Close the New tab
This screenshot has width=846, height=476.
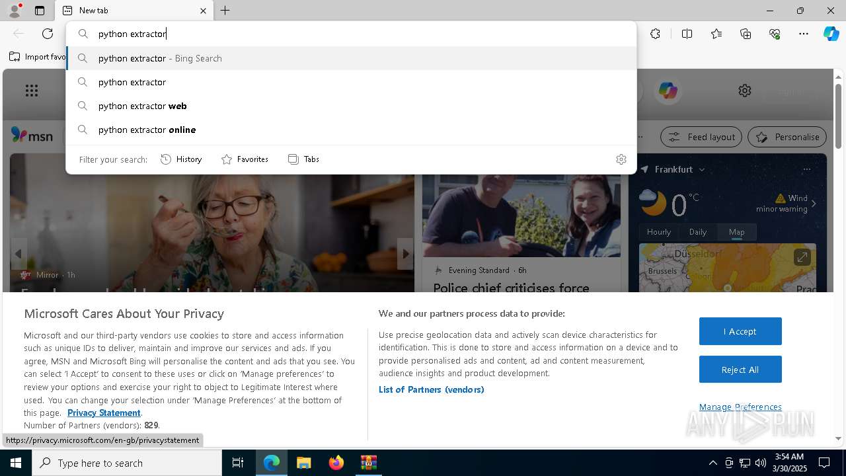(x=203, y=11)
